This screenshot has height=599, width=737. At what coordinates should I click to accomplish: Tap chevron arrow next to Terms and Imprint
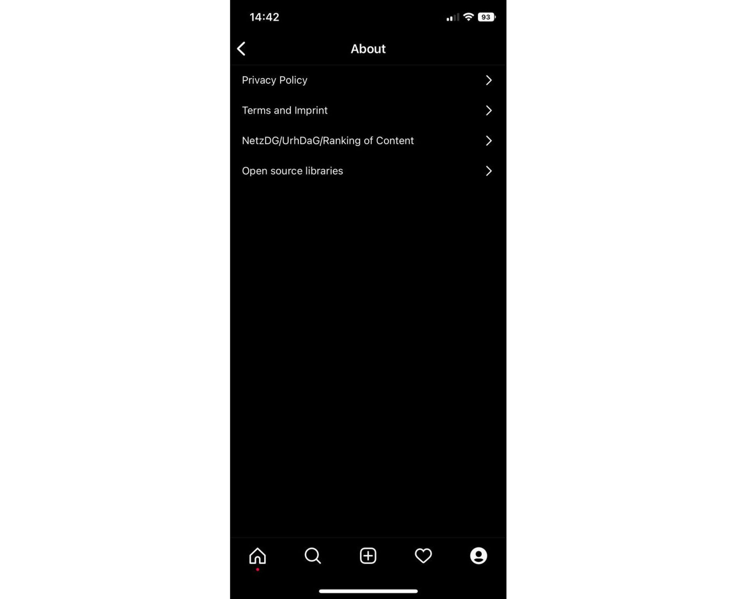pyautogui.click(x=489, y=110)
